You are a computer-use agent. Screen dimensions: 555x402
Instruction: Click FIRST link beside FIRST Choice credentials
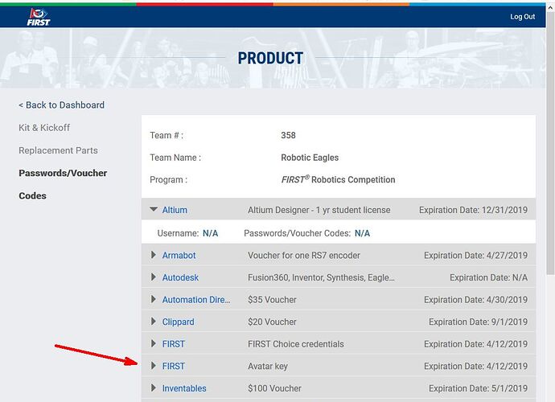[x=174, y=344]
